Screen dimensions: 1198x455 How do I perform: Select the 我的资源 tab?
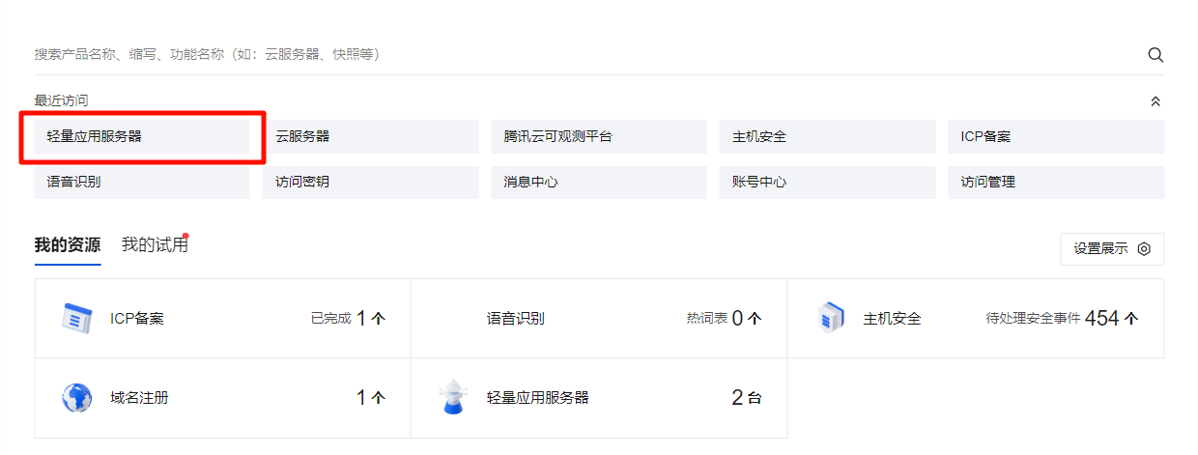[67, 245]
